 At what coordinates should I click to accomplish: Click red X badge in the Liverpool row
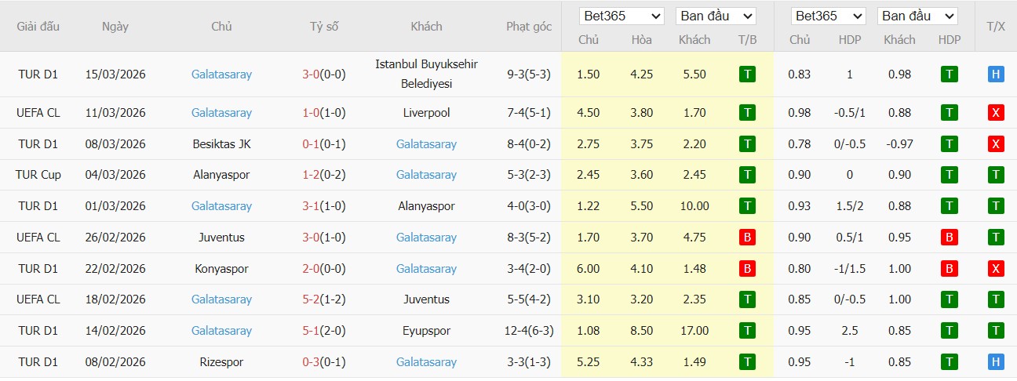(996, 113)
